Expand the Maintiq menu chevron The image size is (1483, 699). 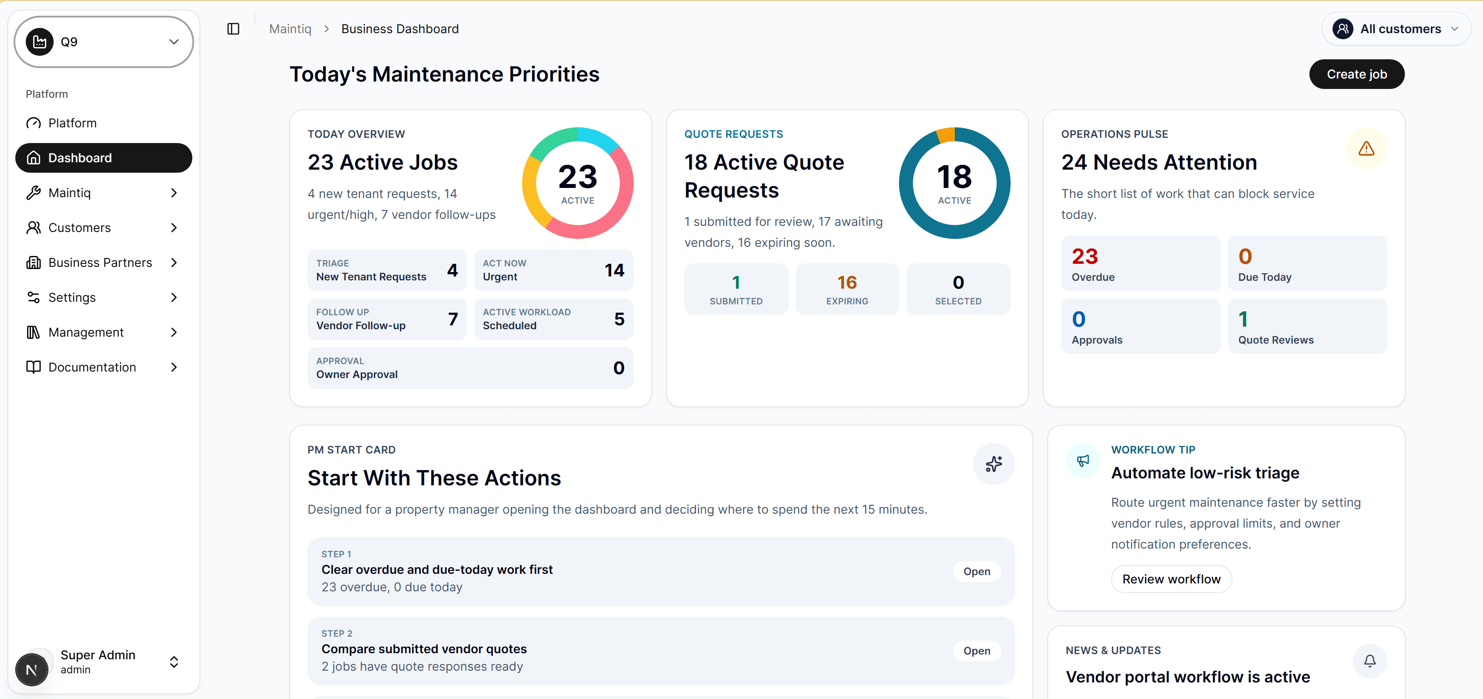pyautogui.click(x=174, y=193)
